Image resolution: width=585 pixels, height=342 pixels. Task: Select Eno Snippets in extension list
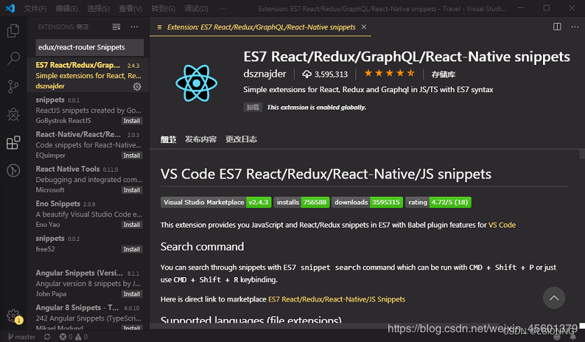pos(89,214)
